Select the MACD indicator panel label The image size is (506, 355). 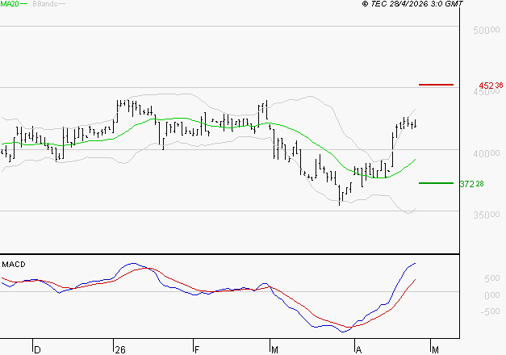coord(14,264)
